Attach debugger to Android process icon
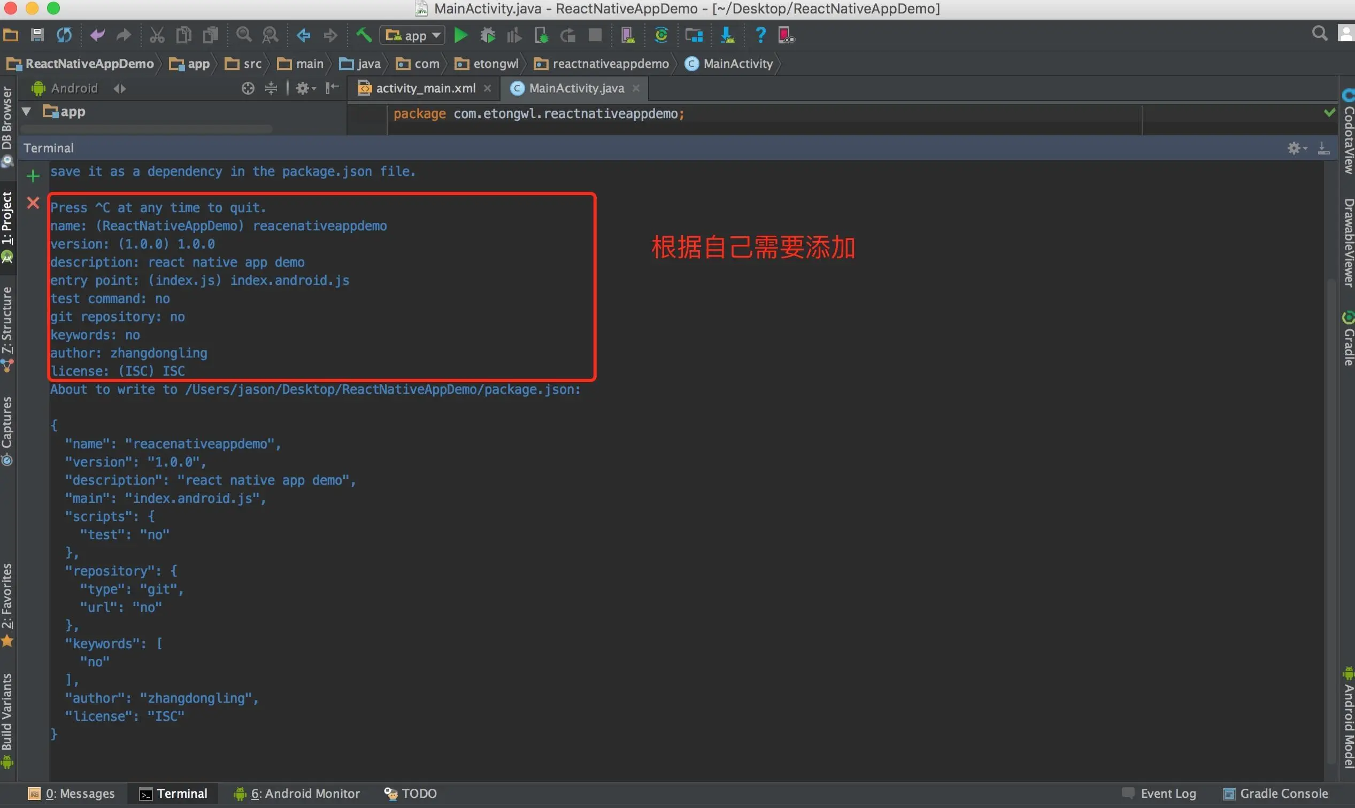 pyautogui.click(x=541, y=35)
